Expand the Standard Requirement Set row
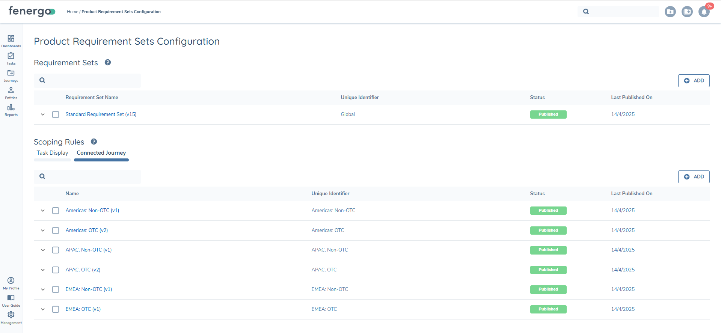This screenshot has height=333, width=721. [x=43, y=115]
